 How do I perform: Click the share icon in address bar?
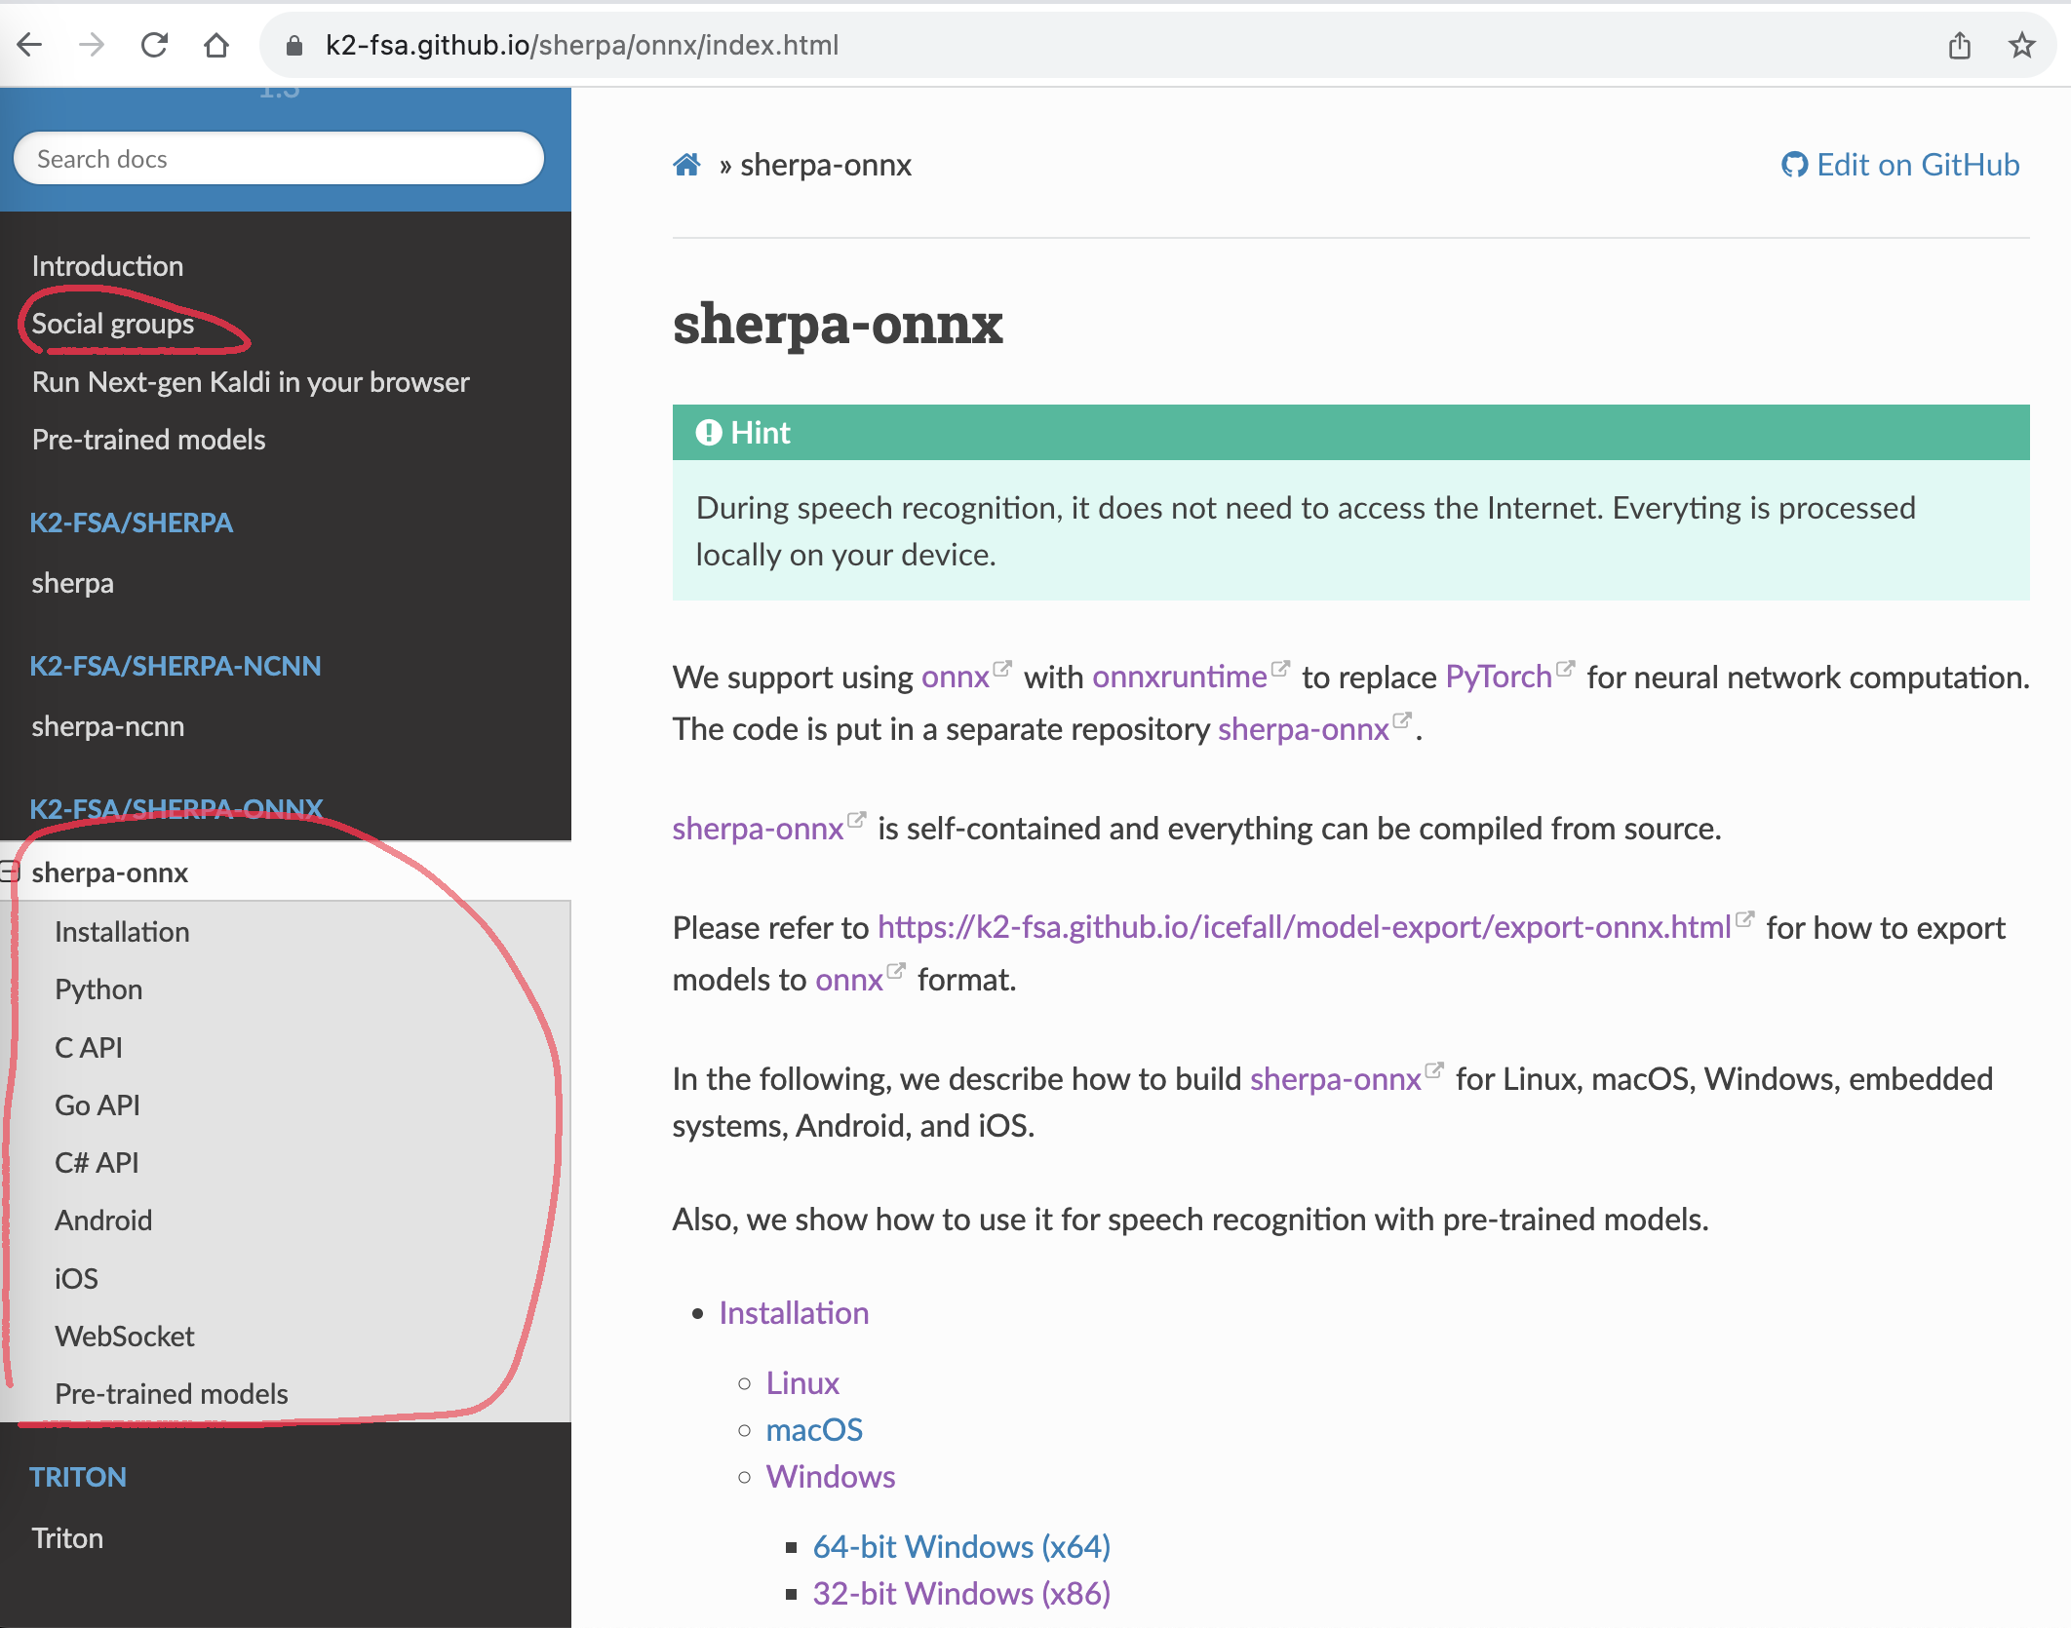click(1959, 45)
